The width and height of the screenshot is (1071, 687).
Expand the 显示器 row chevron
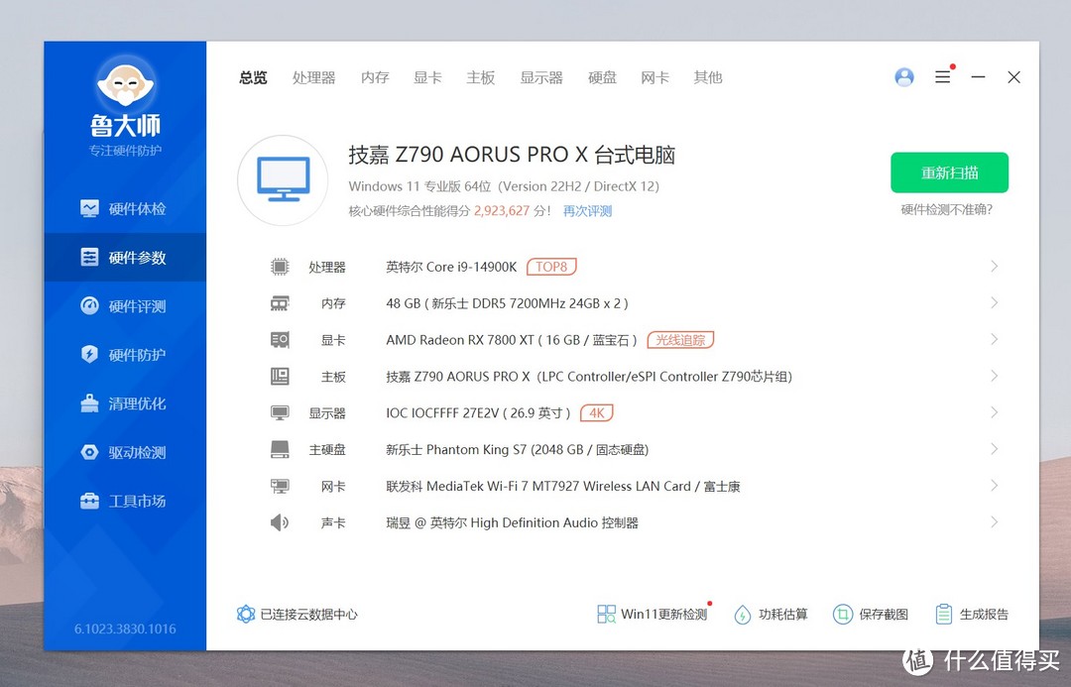(x=995, y=412)
